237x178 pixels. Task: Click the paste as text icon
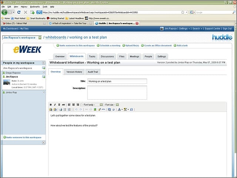pyautogui.click(x=51, y=109)
